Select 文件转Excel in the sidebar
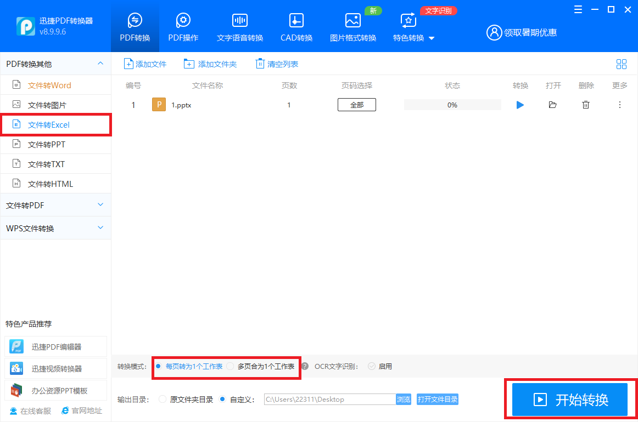The image size is (638, 422). [x=56, y=125]
